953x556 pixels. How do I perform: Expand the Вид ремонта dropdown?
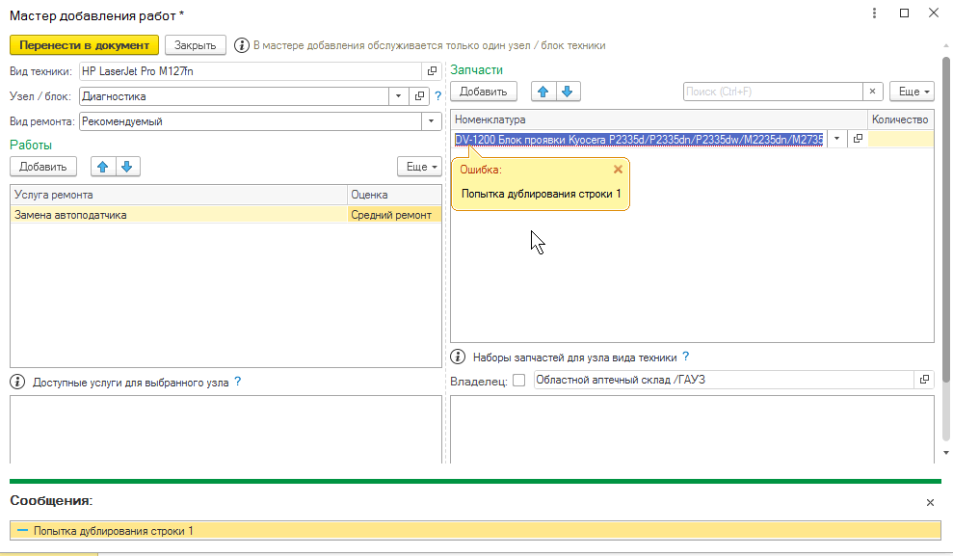[430, 121]
